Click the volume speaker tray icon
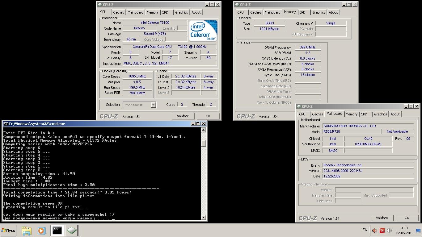This screenshot has width=422, height=237. click(x=374, y=231)
